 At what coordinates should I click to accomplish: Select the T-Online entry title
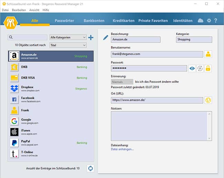[27, 152]
